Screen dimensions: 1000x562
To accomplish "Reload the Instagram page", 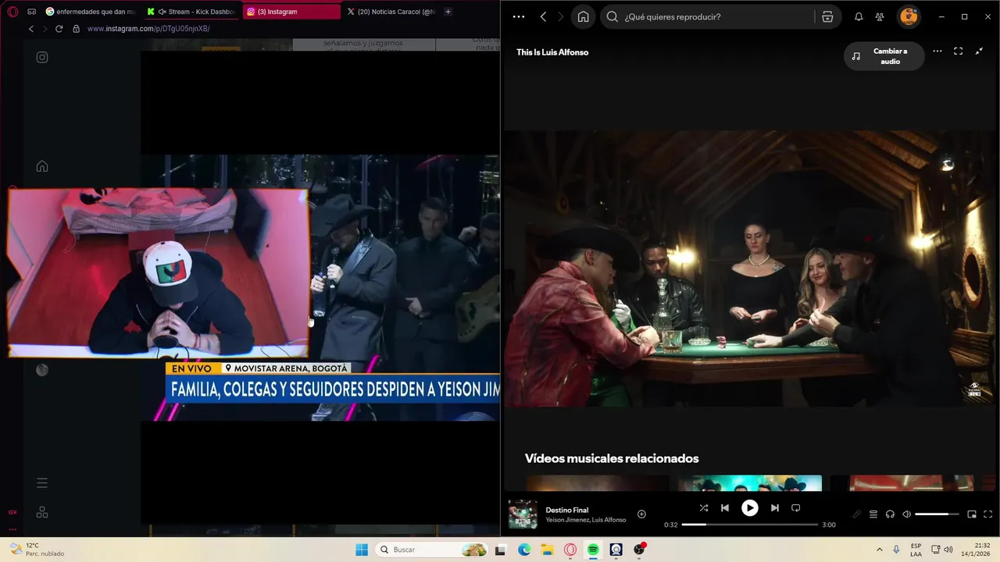I will [59, 29].
